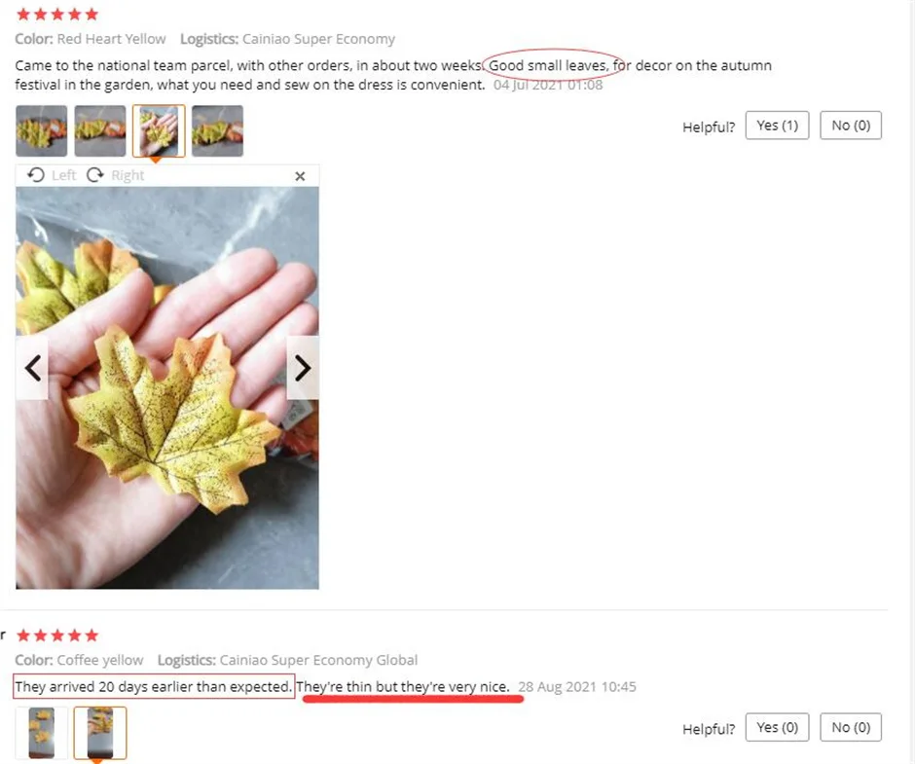Viewport: 915px width, 764px height.
Task: Vote No (0) on the Coffee yellow review
Action: point(851,727)
